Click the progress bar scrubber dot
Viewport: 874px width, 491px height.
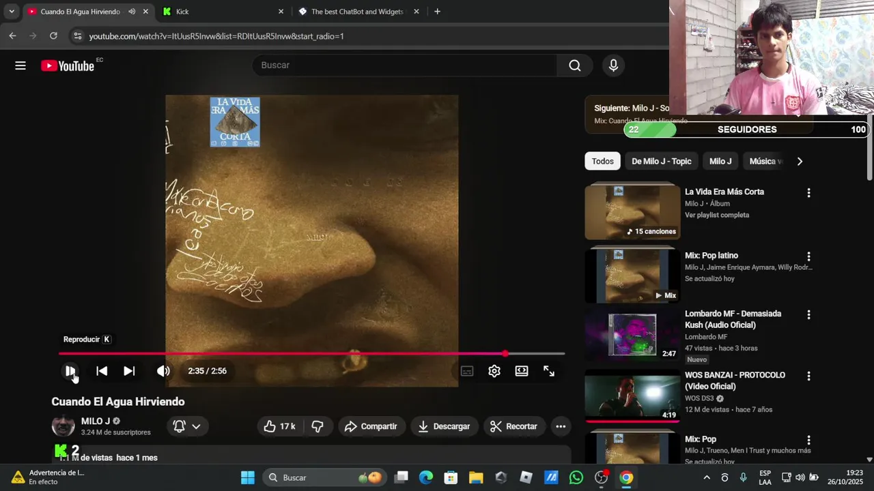[505, 353]
